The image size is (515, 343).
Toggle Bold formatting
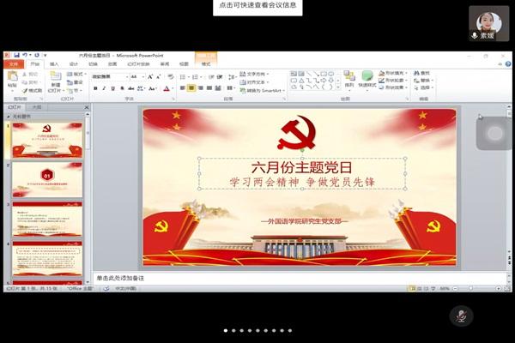(x=95, y=88)
